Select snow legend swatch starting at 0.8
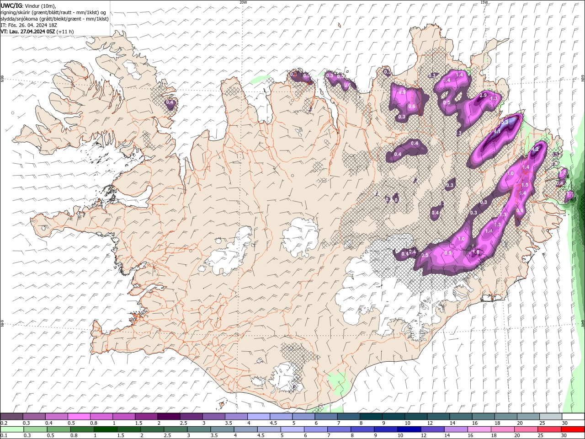 (101, 417)
